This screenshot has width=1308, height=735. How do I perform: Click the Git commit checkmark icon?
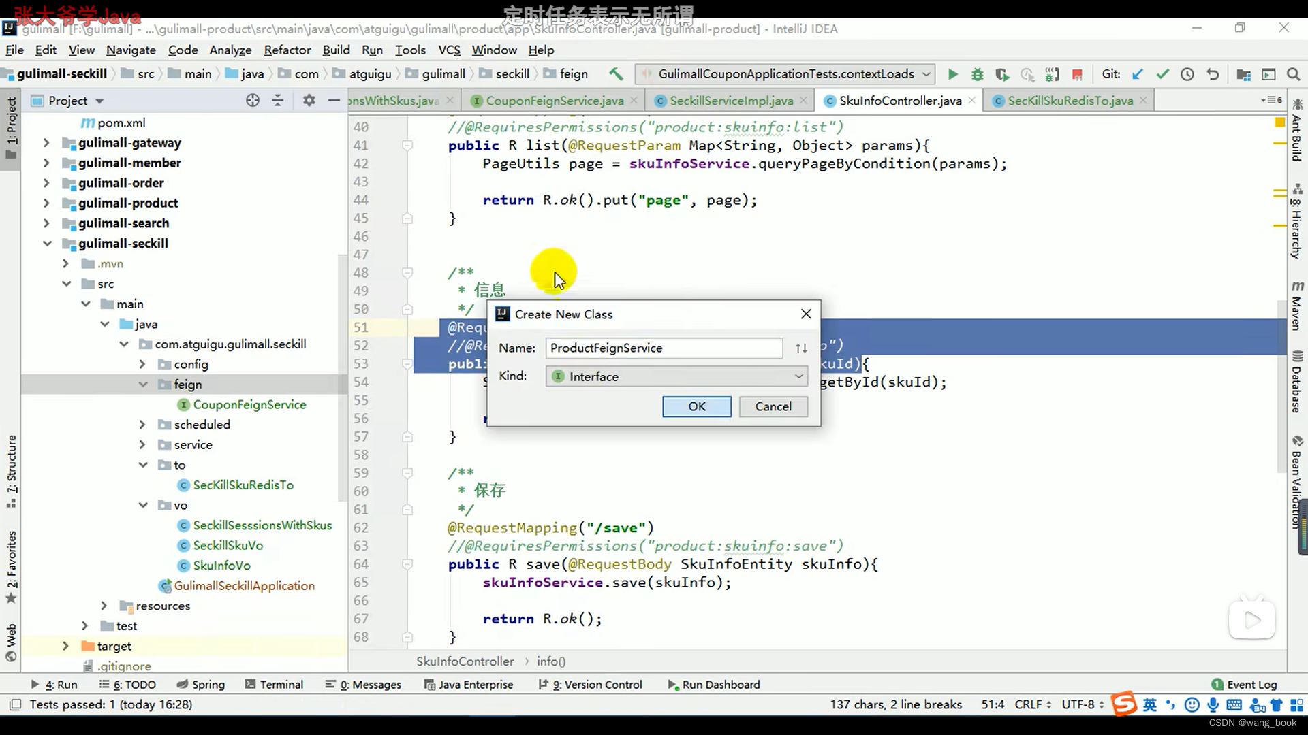[1162, 74]
